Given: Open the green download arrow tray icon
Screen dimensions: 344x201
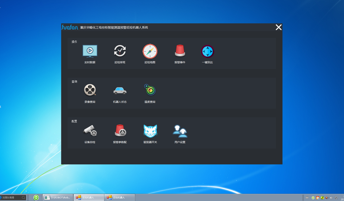Looking at the screenshot, I should 313,198.
